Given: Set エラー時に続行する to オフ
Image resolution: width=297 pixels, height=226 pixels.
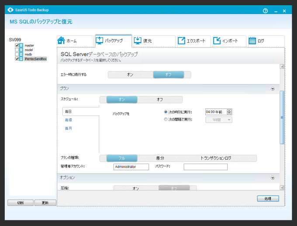Looking at the screenshot, I should click(169, 75).
